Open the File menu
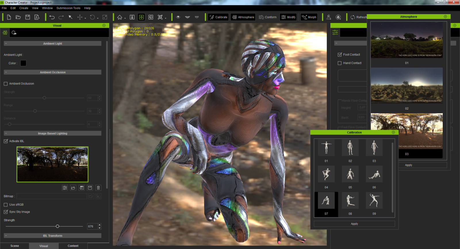The image size is (460, 249). [4, 8]
